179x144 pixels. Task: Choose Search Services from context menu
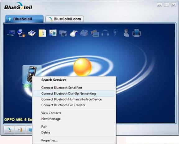coord(54,80)
